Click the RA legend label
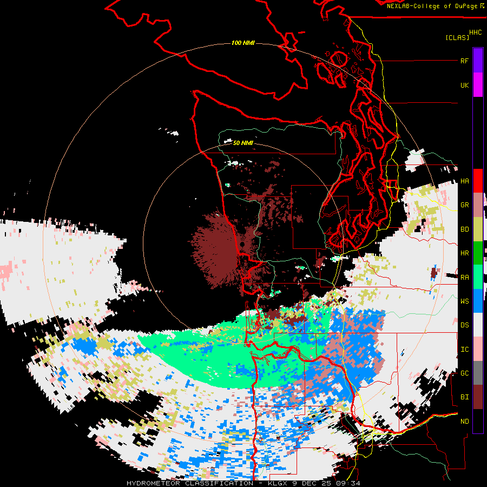Image resolution: width=487 pixels, height=487 pixels. (x=464, y=278)
